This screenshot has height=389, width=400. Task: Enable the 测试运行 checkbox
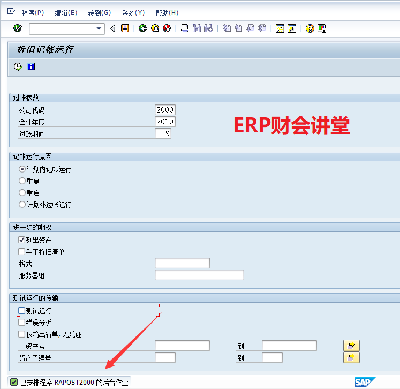click(22, 311)
